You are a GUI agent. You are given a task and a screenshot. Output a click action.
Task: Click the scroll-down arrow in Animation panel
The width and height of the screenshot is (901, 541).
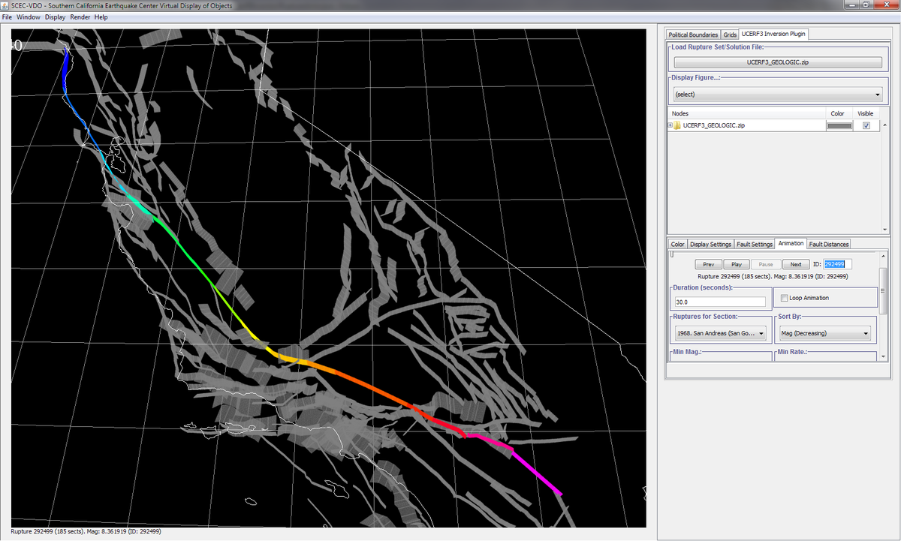[x=883, y=358]
